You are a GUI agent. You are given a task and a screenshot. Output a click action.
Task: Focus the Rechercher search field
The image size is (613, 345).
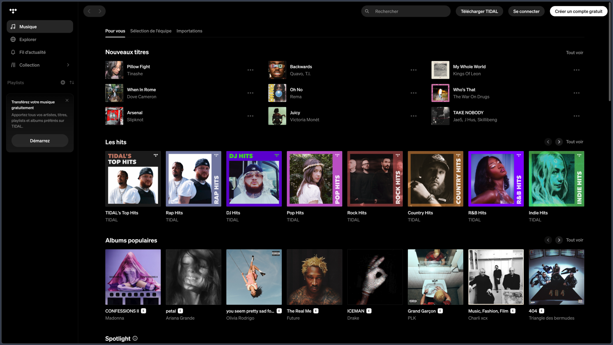[406, 11]
